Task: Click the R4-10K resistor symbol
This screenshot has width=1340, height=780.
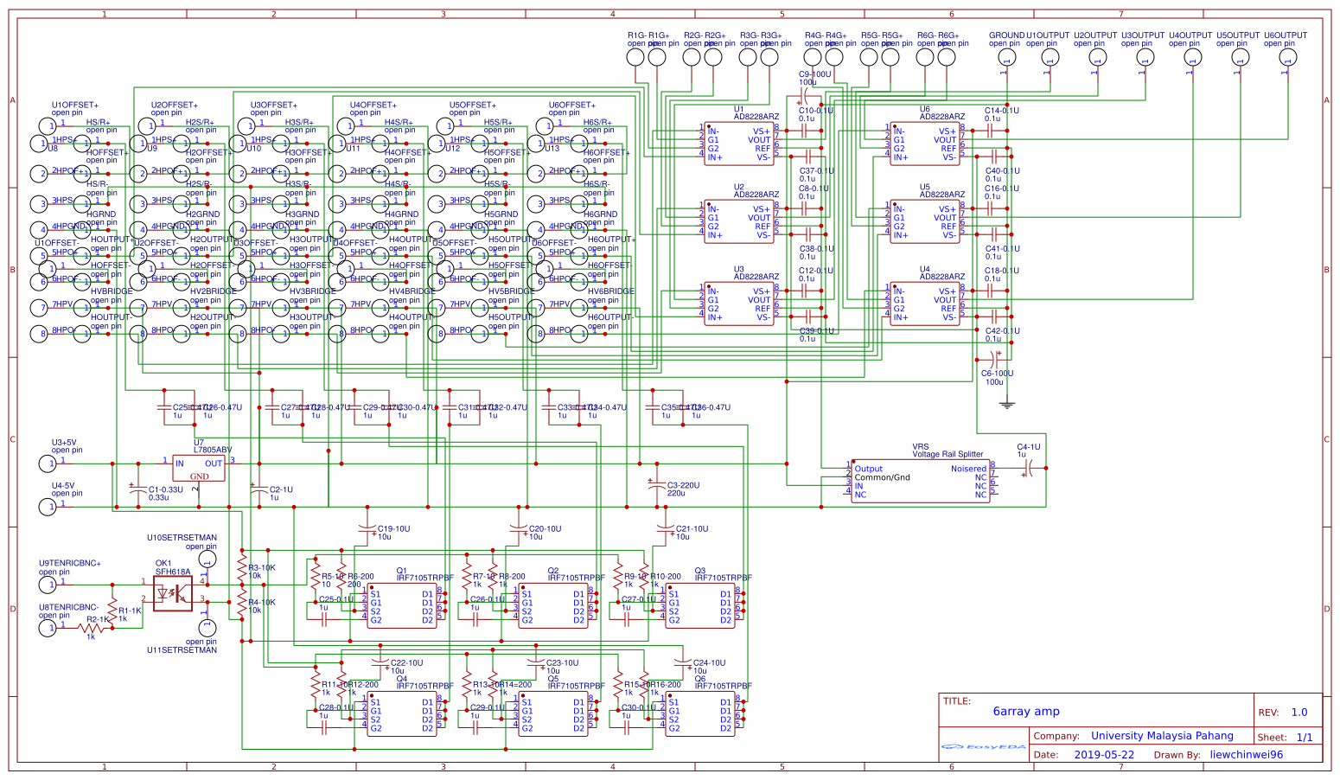Action: pyautogui.click(x=242, y=602)
